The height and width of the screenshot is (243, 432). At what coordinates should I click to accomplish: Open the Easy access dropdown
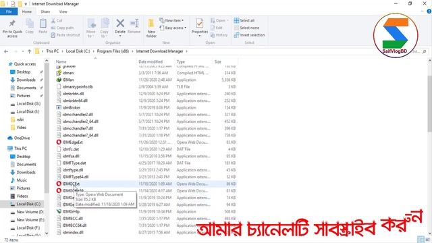pyautogui.click(x=173, y=28)
